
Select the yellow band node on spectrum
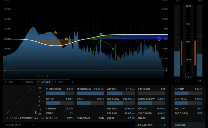[x=67, y=39]
